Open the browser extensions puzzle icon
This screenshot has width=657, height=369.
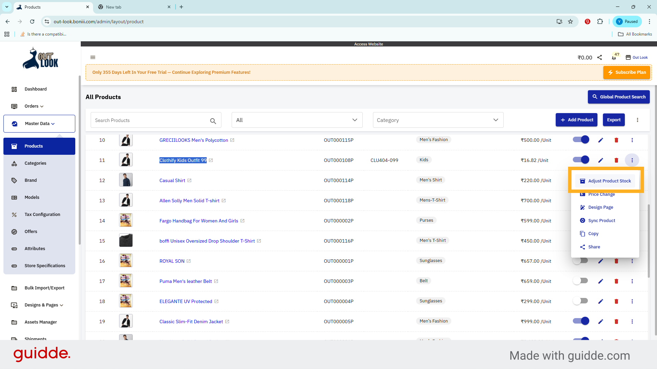[x=600, y=22]
